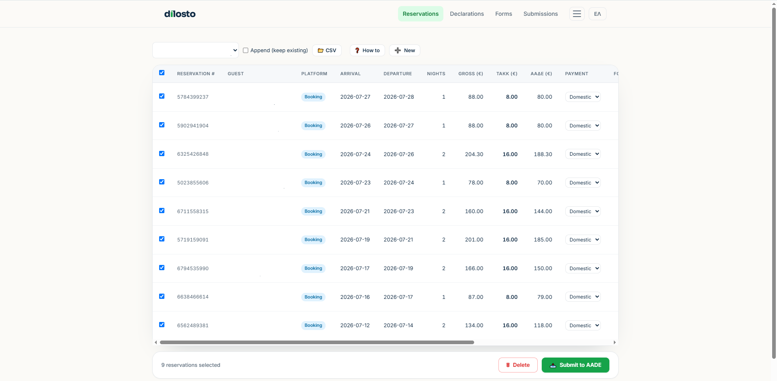Click the NIGHTS column header

pyautogui.click(x=436, y=74)
